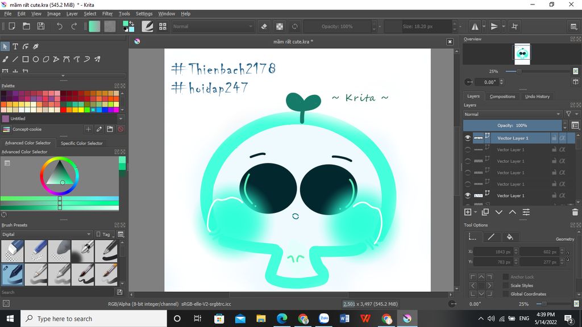
Task: Enable the Scale Styles checkbox
Action: point(506,286)
